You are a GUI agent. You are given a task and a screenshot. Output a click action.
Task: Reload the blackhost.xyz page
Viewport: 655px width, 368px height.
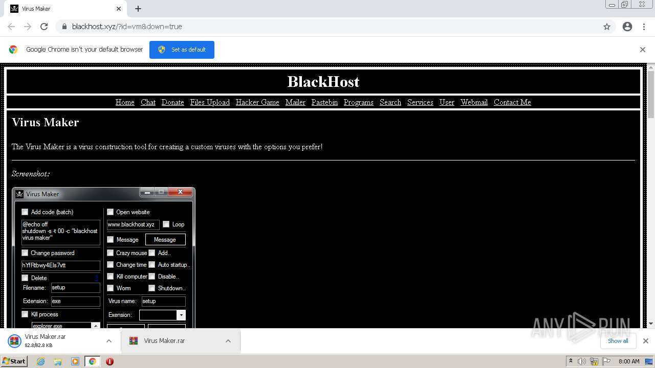[44, 27]
